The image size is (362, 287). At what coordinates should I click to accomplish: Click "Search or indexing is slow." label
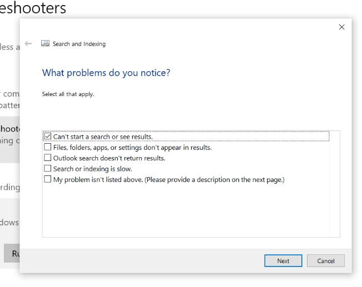92,169
